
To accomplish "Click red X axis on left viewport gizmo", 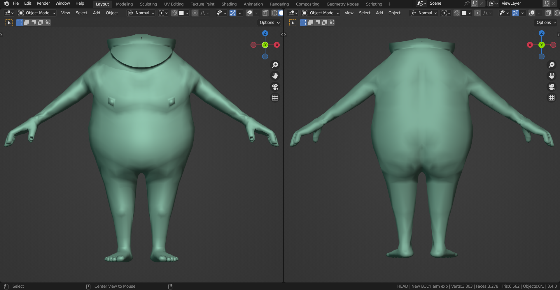I will tap(277, 45).
